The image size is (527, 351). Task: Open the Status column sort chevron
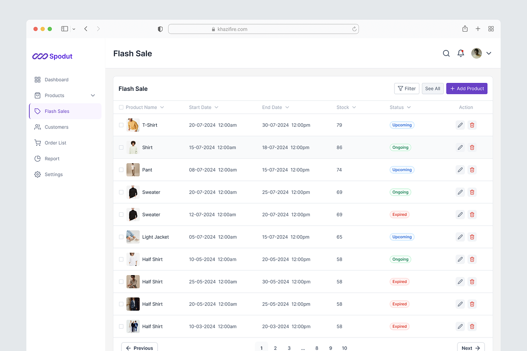click(x=409, y=107)
